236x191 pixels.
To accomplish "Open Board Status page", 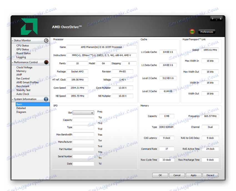I will pyautogui.click(x=24, y=53).
